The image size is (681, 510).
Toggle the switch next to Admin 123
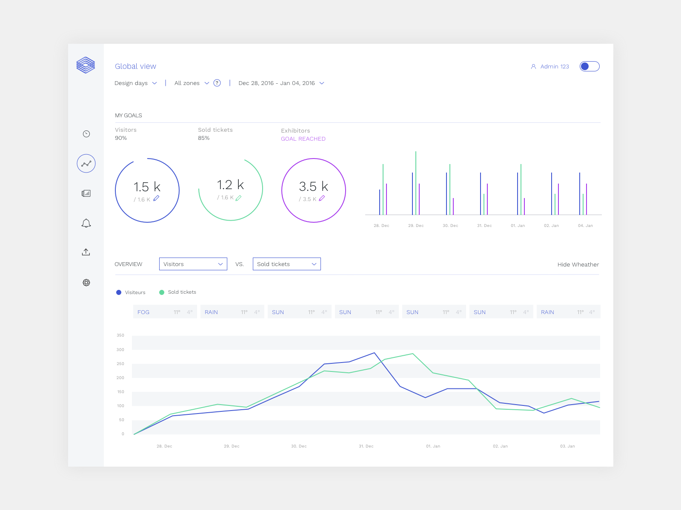pos(589,66)
